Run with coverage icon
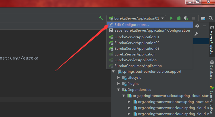Viewport: 215px width, 117px height. tap(186, 18)
